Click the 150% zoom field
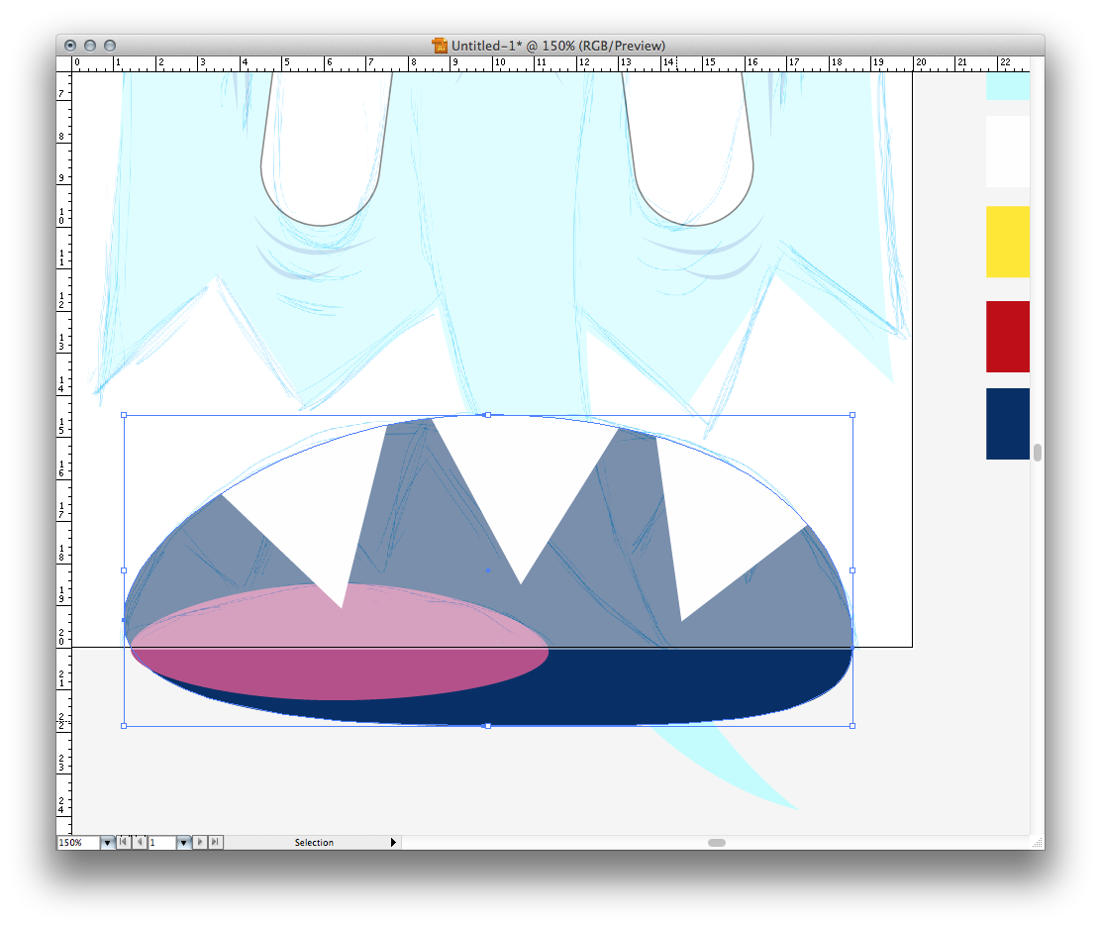This screenshot has width=1101, height=928. coord(77,843)
